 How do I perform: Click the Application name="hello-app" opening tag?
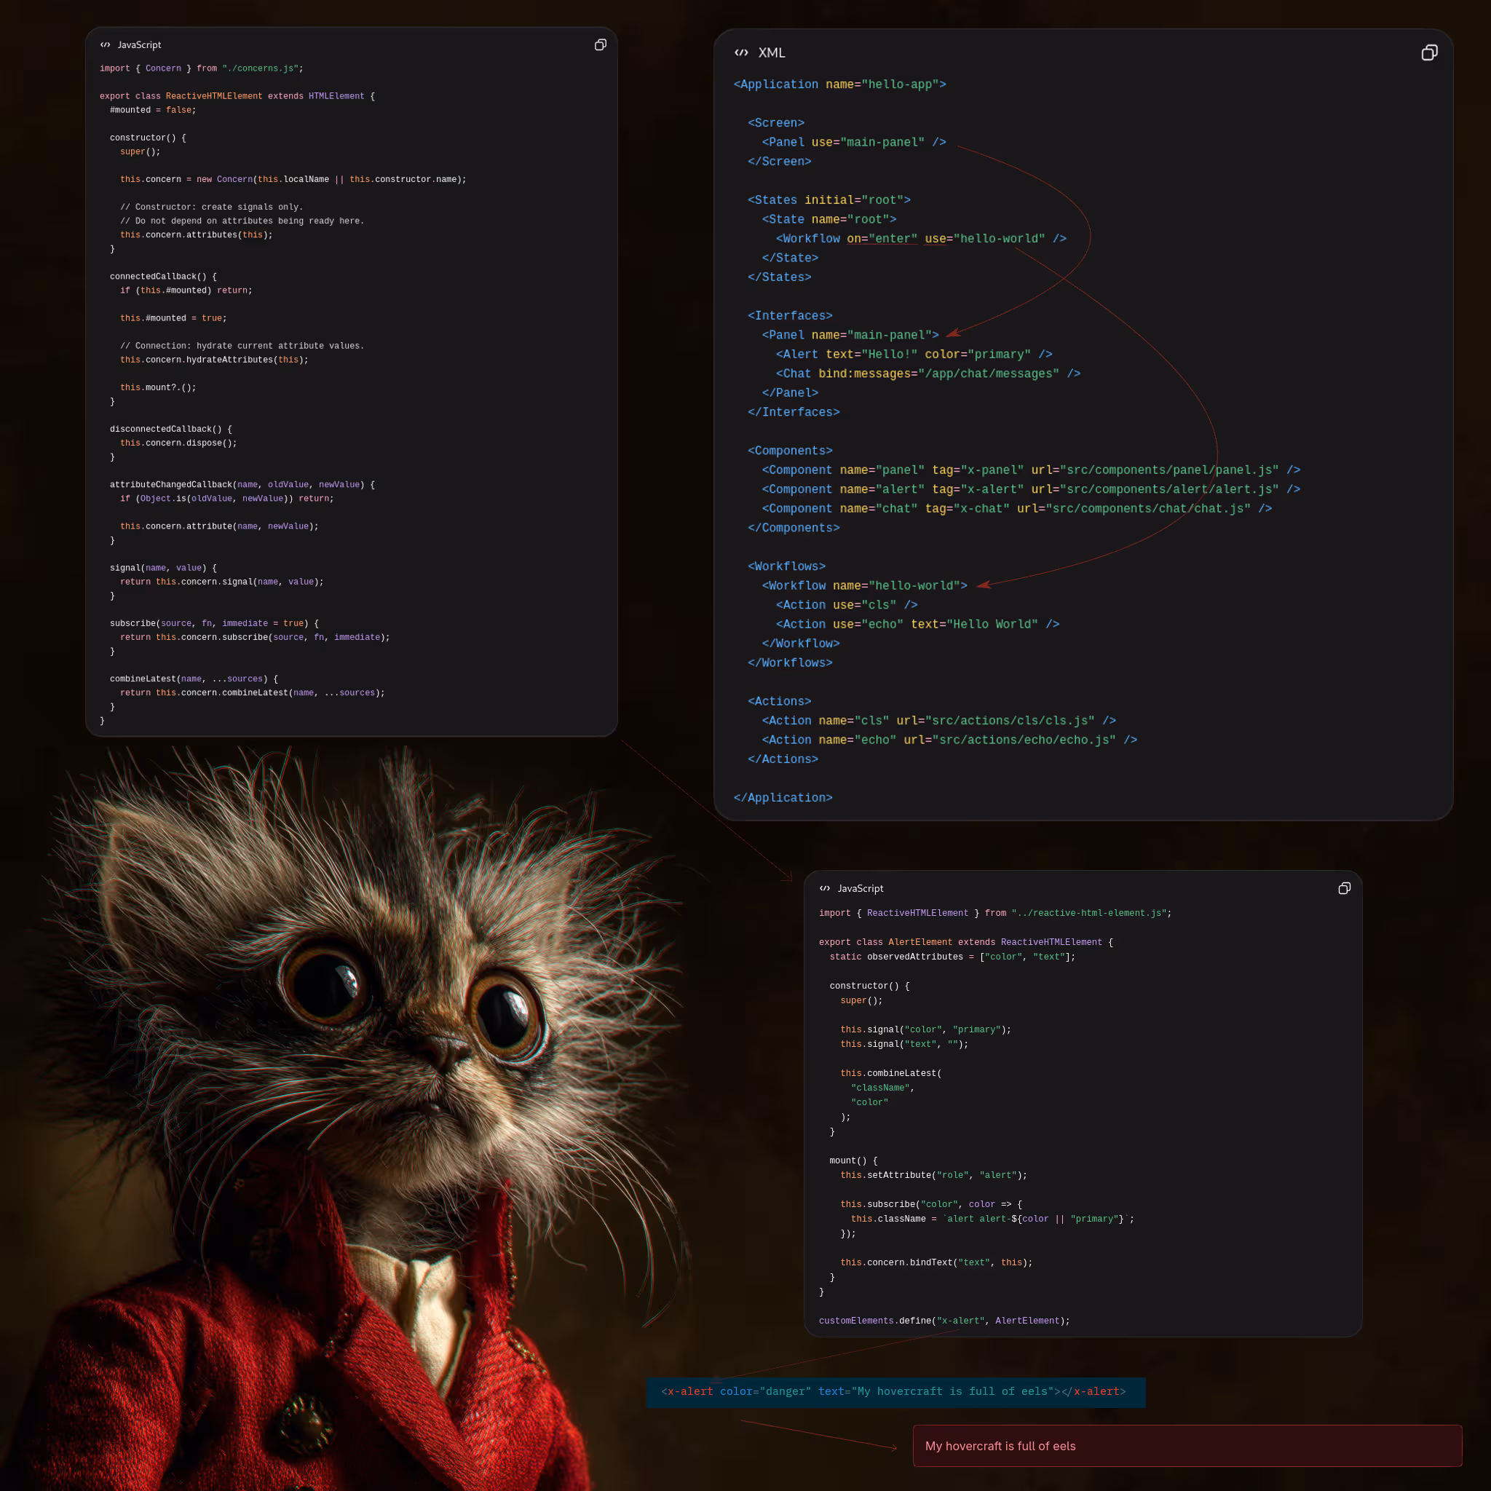[839, 84]
